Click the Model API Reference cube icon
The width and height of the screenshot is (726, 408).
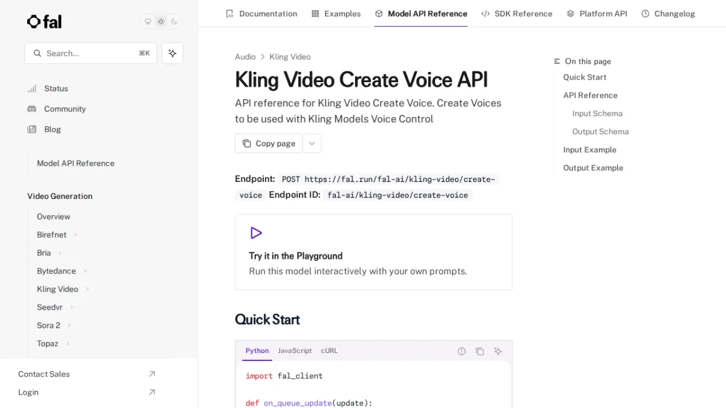379,13
